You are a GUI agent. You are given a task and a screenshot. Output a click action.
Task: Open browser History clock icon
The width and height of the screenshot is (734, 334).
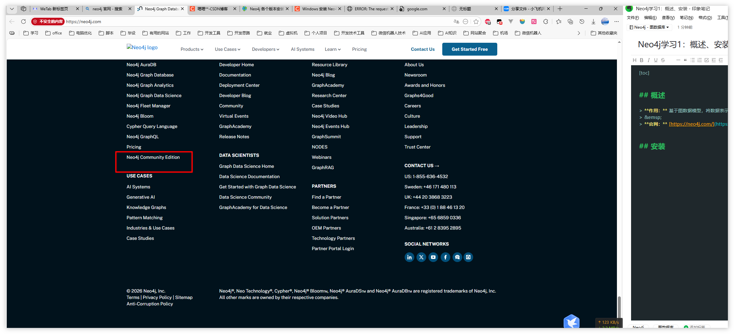click(582, 22)
